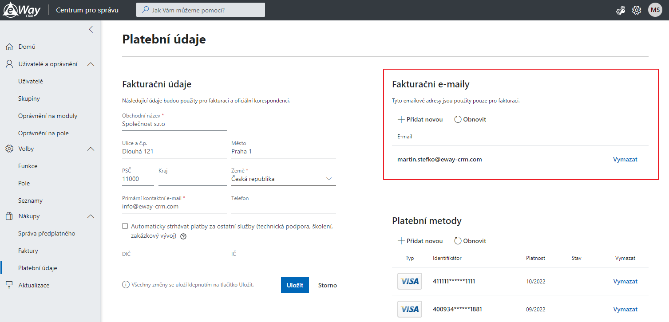Enable automatic payment deduction checkbox
The image size is (669, 322).
(x=125, y=226)
